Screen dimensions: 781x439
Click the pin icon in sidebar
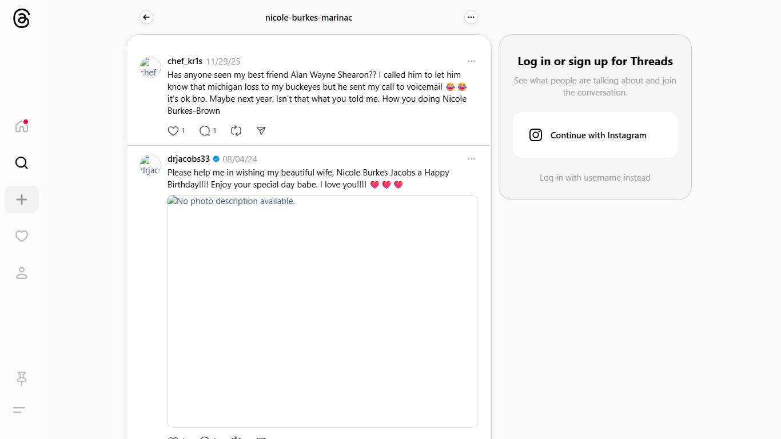pos(21,378)
